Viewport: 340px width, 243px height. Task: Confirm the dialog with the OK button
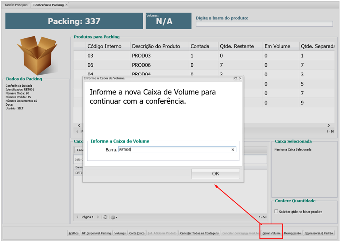click(215, 174)
